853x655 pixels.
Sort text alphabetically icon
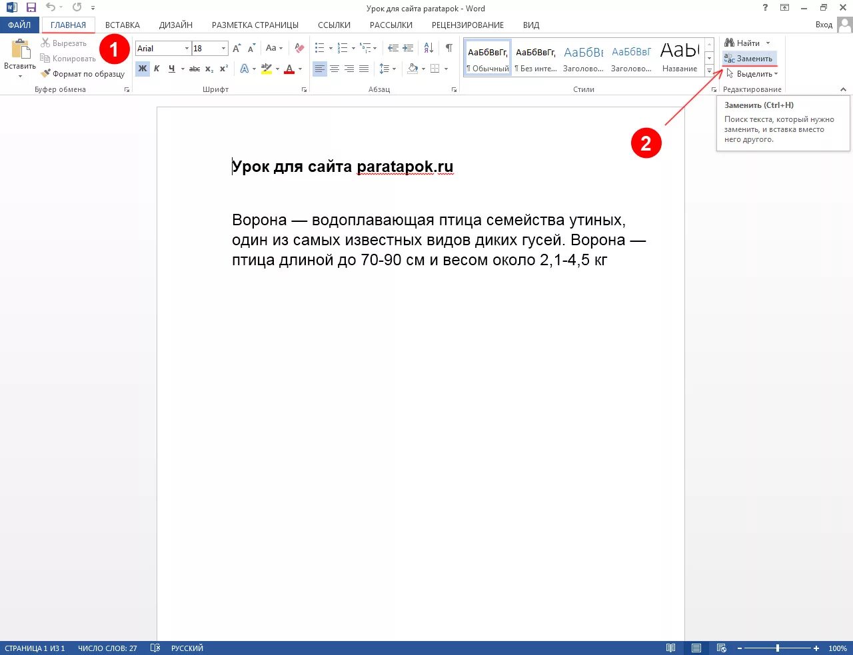coord(428,48)
